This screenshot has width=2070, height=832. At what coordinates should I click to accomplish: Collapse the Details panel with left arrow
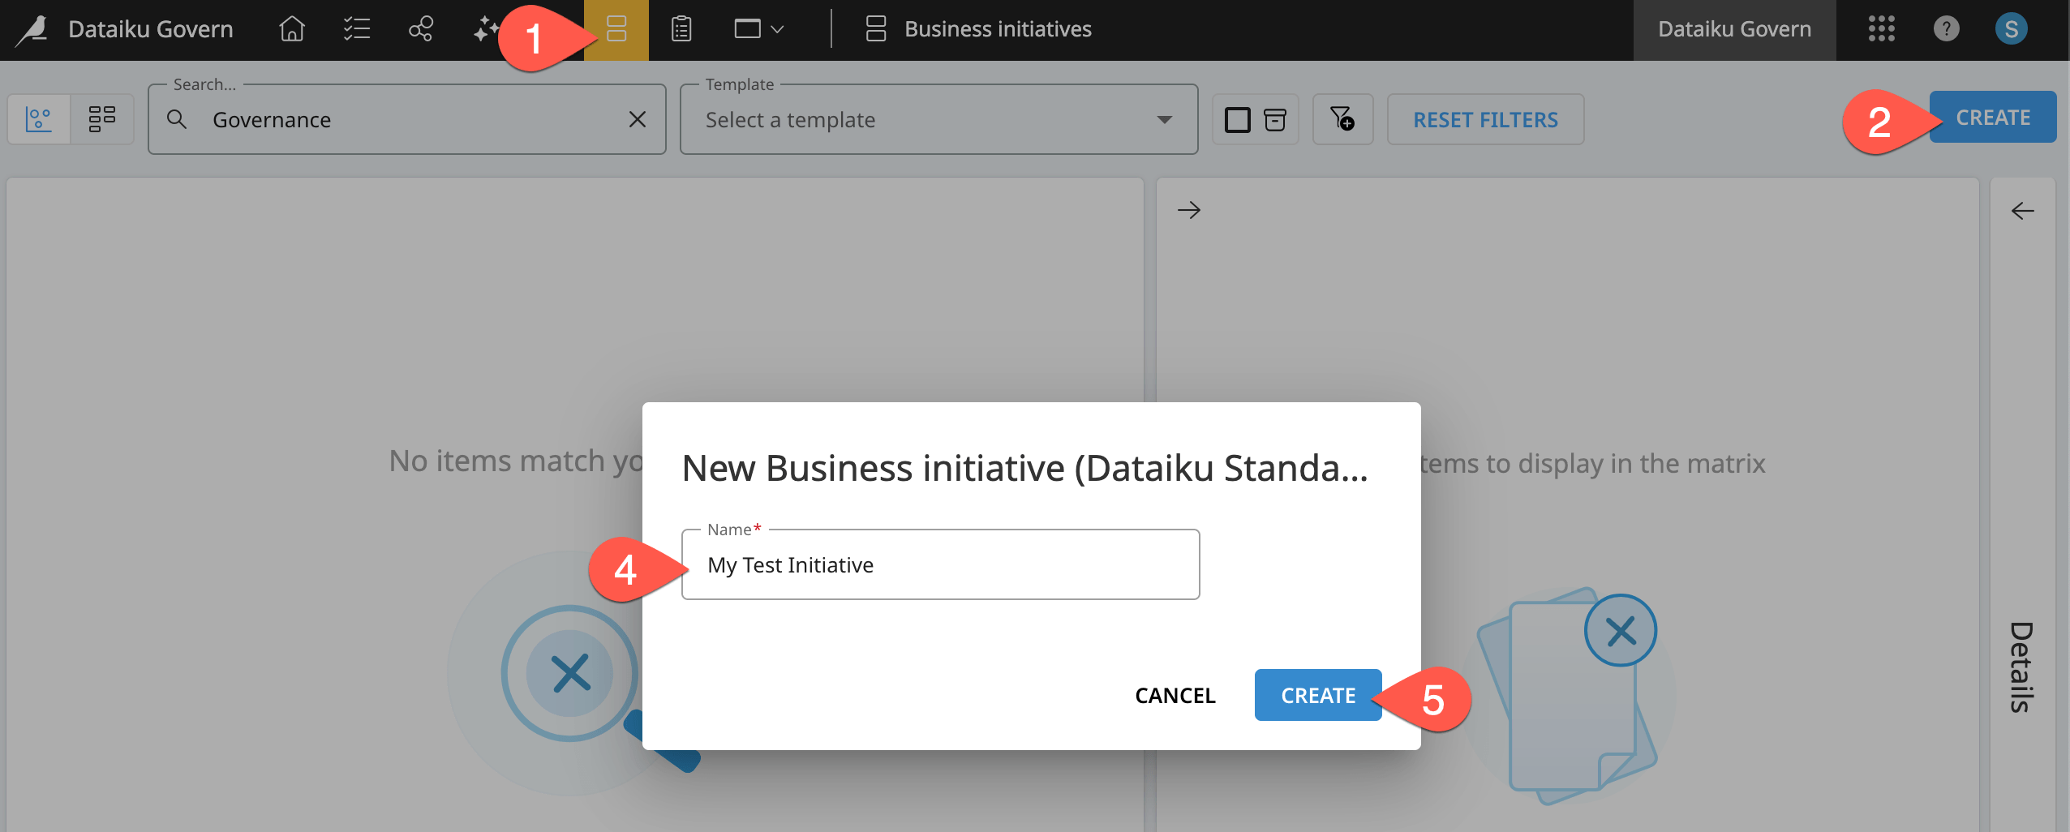tap(2023, 211)
